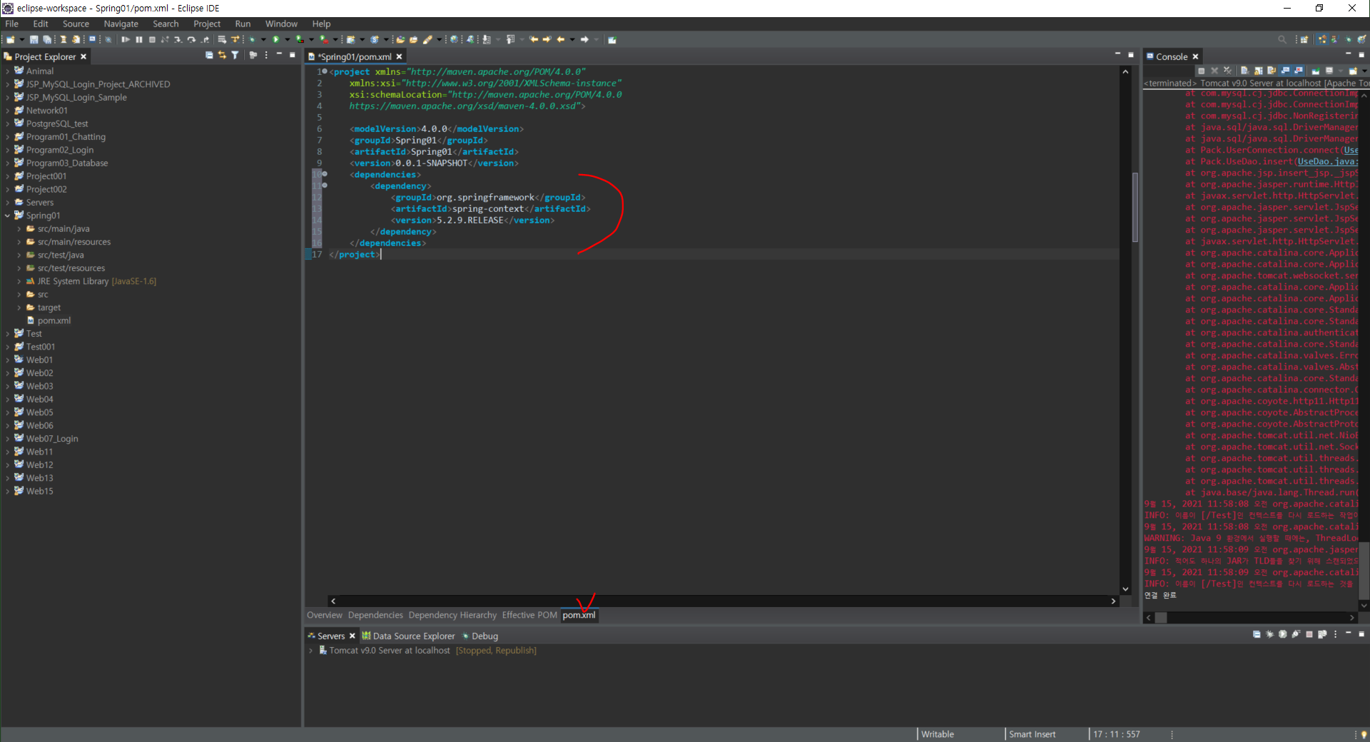
Task: Click the Save icon in the toolbar
Action: 34,39
